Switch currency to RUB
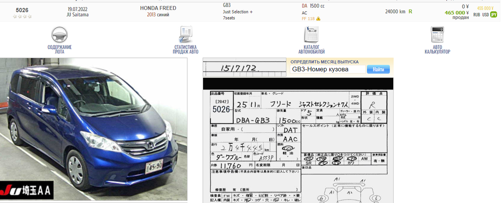This screenshot has height=203, width=502. [x=476, y=15]
